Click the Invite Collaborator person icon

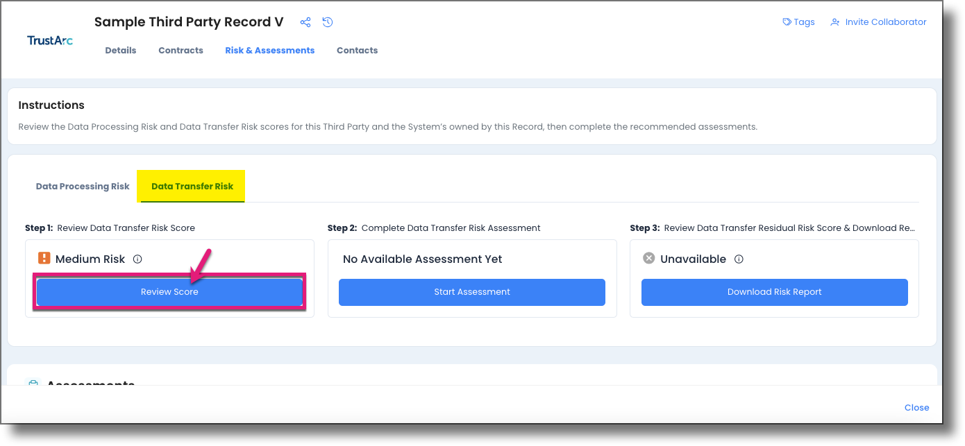(x=834, y=22)
